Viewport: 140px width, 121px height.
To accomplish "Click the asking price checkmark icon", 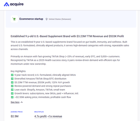I will (x=12, y=97).
